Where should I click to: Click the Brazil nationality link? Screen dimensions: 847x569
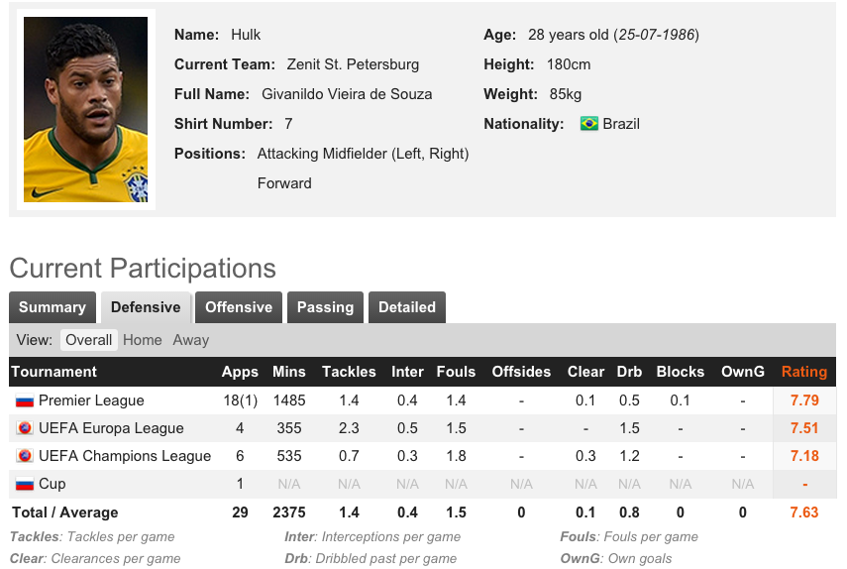pos(621,124)
